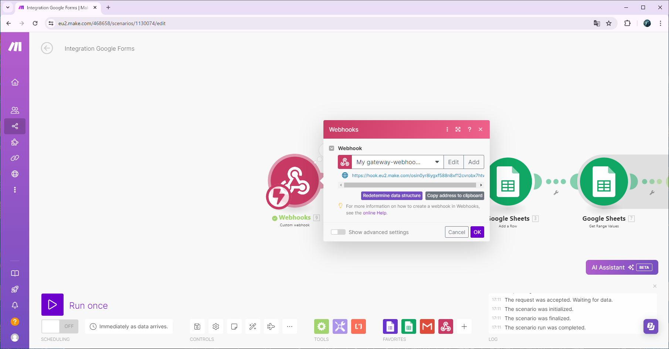Image resolution: width=669 pixels, height=349 pixels.
Task: Open the Immediately as data arrives schedule
Action: pyautogui.click(x=129, y=326)
